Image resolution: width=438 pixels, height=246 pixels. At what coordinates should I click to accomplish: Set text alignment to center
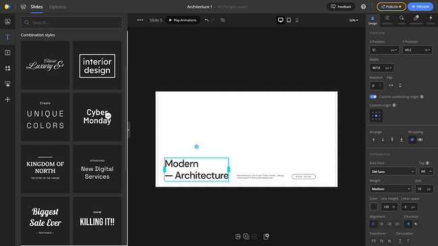pyautogui.click(x=381, y=224)
